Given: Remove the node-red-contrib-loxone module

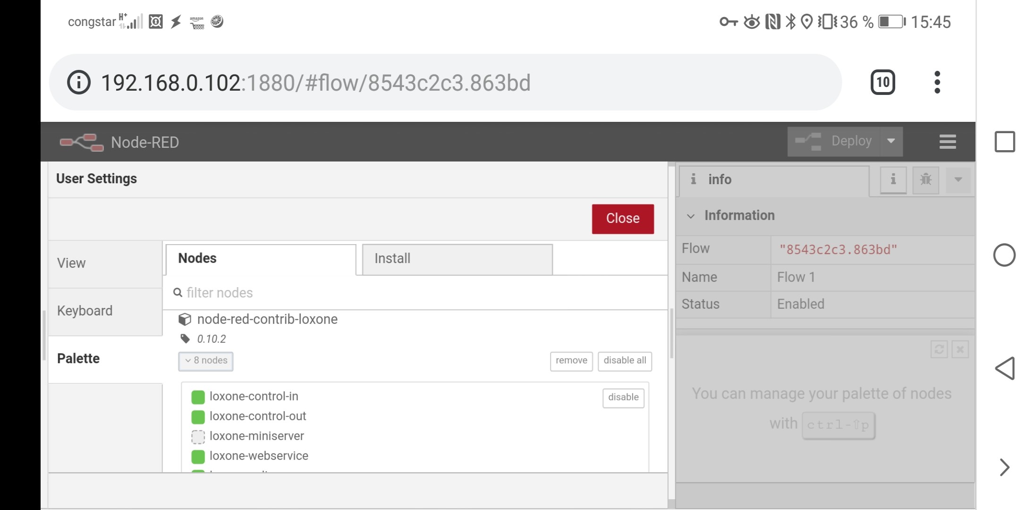Looking at the screenshot, I should [x=571, y=361].
